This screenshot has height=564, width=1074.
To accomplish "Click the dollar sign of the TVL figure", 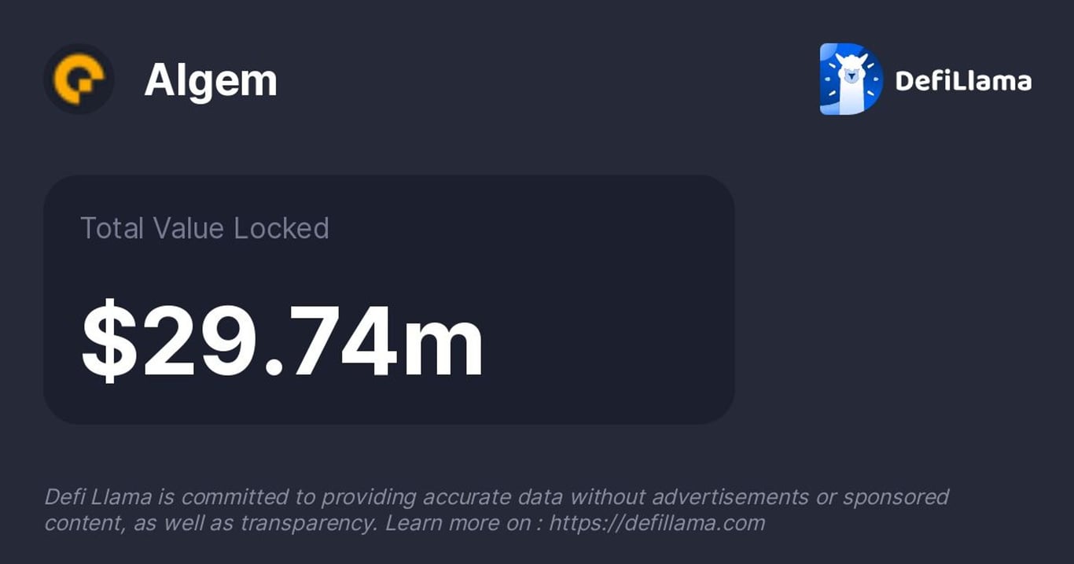I will coord(110,341).
